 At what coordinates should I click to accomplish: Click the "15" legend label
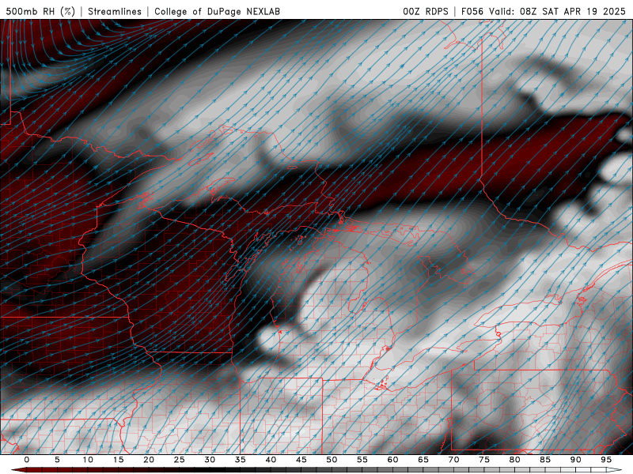[x=118, y=460]
